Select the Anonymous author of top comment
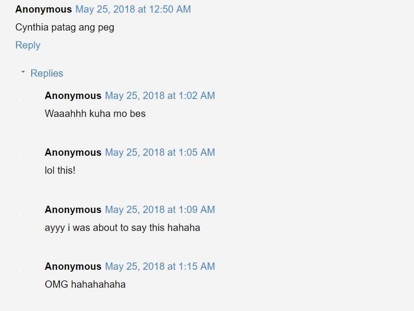Viewport: 414px width, 311px height. tap(44, 9)
